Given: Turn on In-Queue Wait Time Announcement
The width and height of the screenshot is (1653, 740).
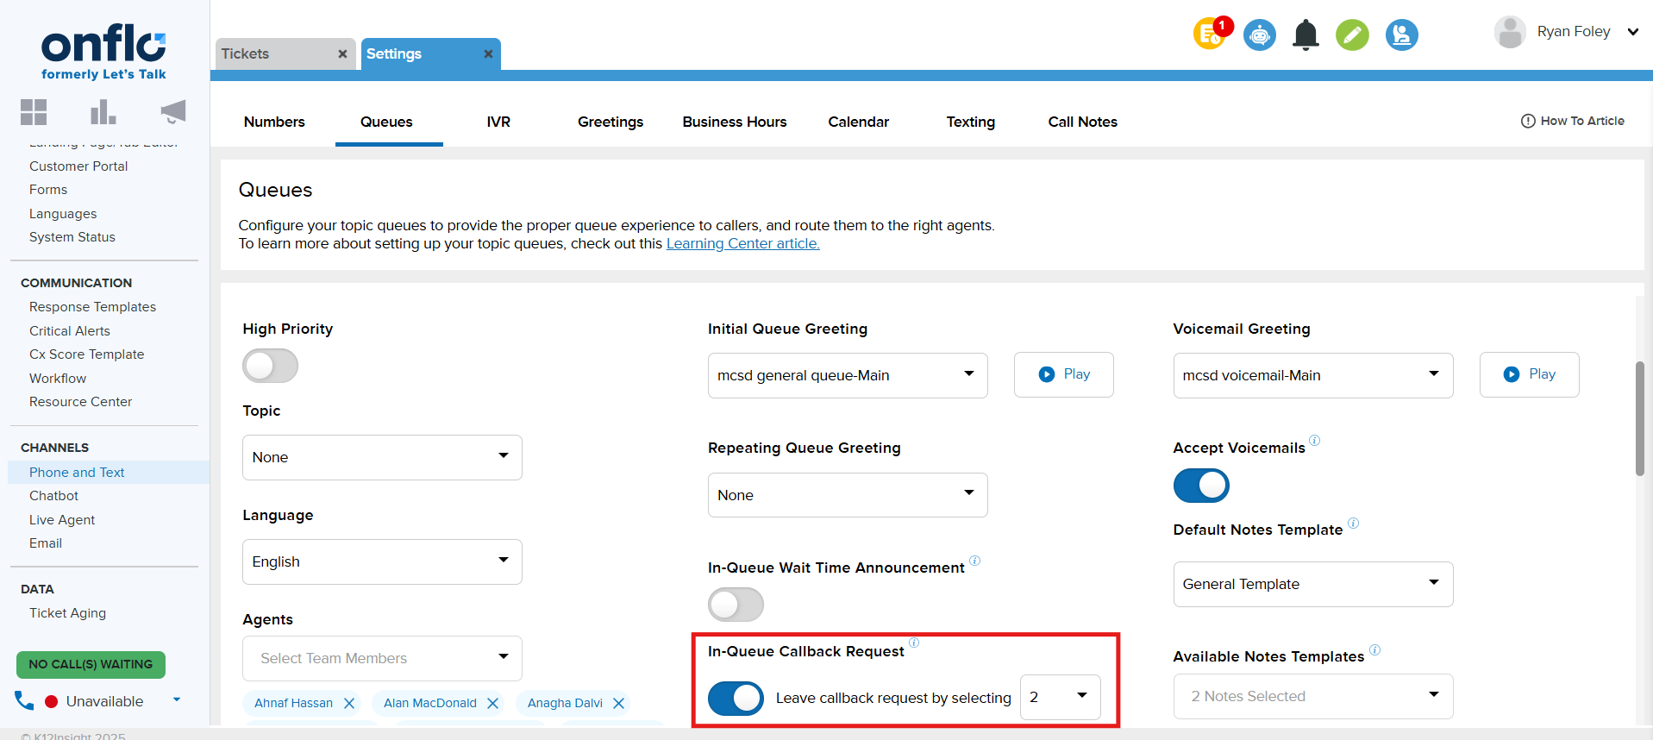Looking at the screenshot, I should tap(736, 605).
